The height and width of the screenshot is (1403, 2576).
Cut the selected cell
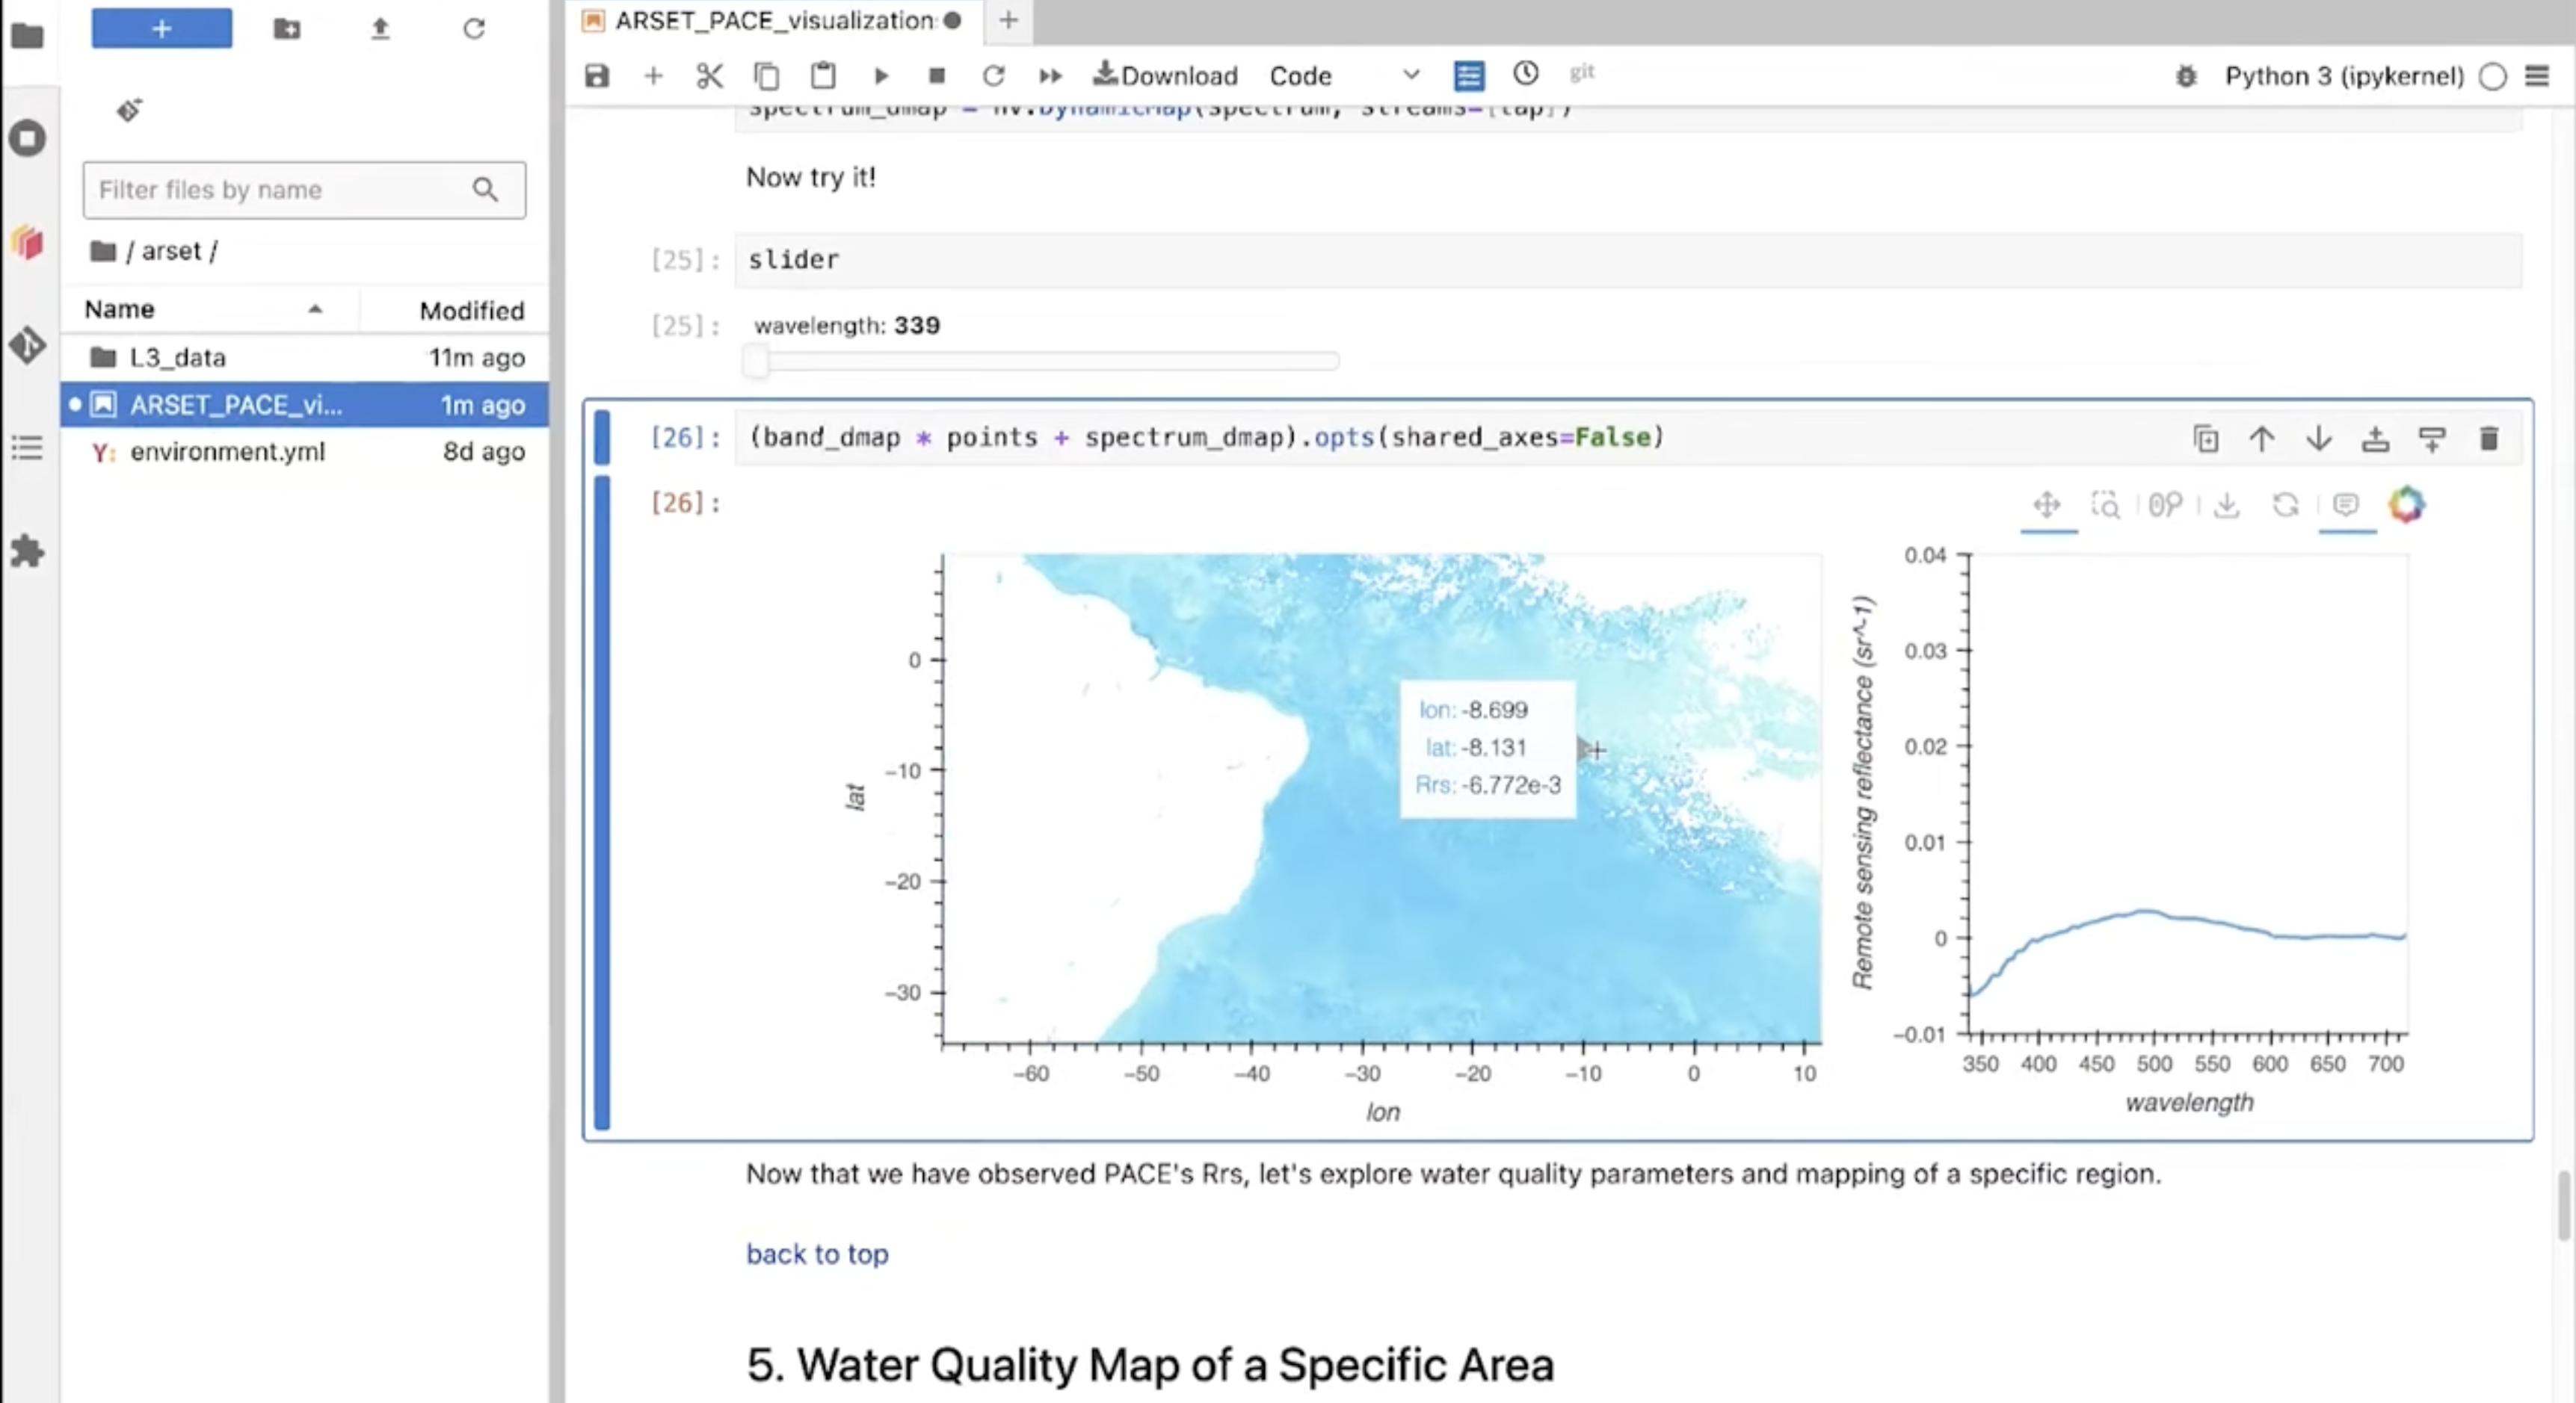[709, 76]
